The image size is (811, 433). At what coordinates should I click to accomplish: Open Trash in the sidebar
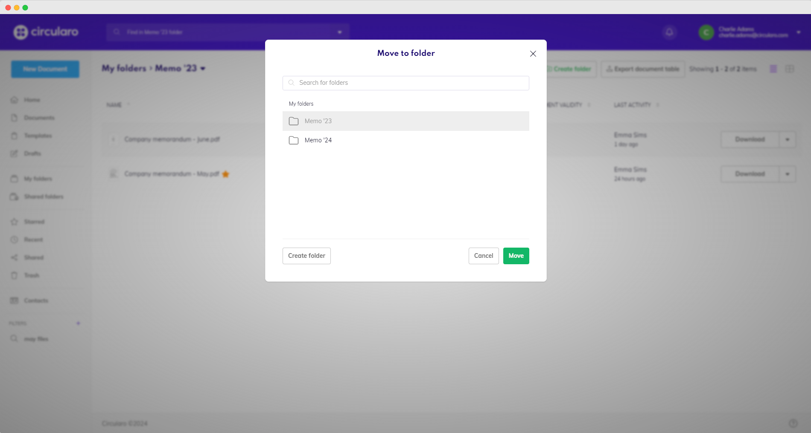(x=31, y=275)
